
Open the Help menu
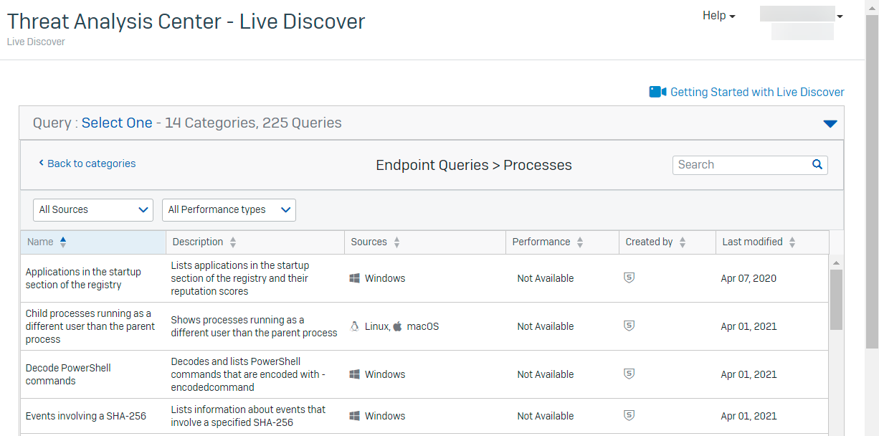tap(718, 16)
